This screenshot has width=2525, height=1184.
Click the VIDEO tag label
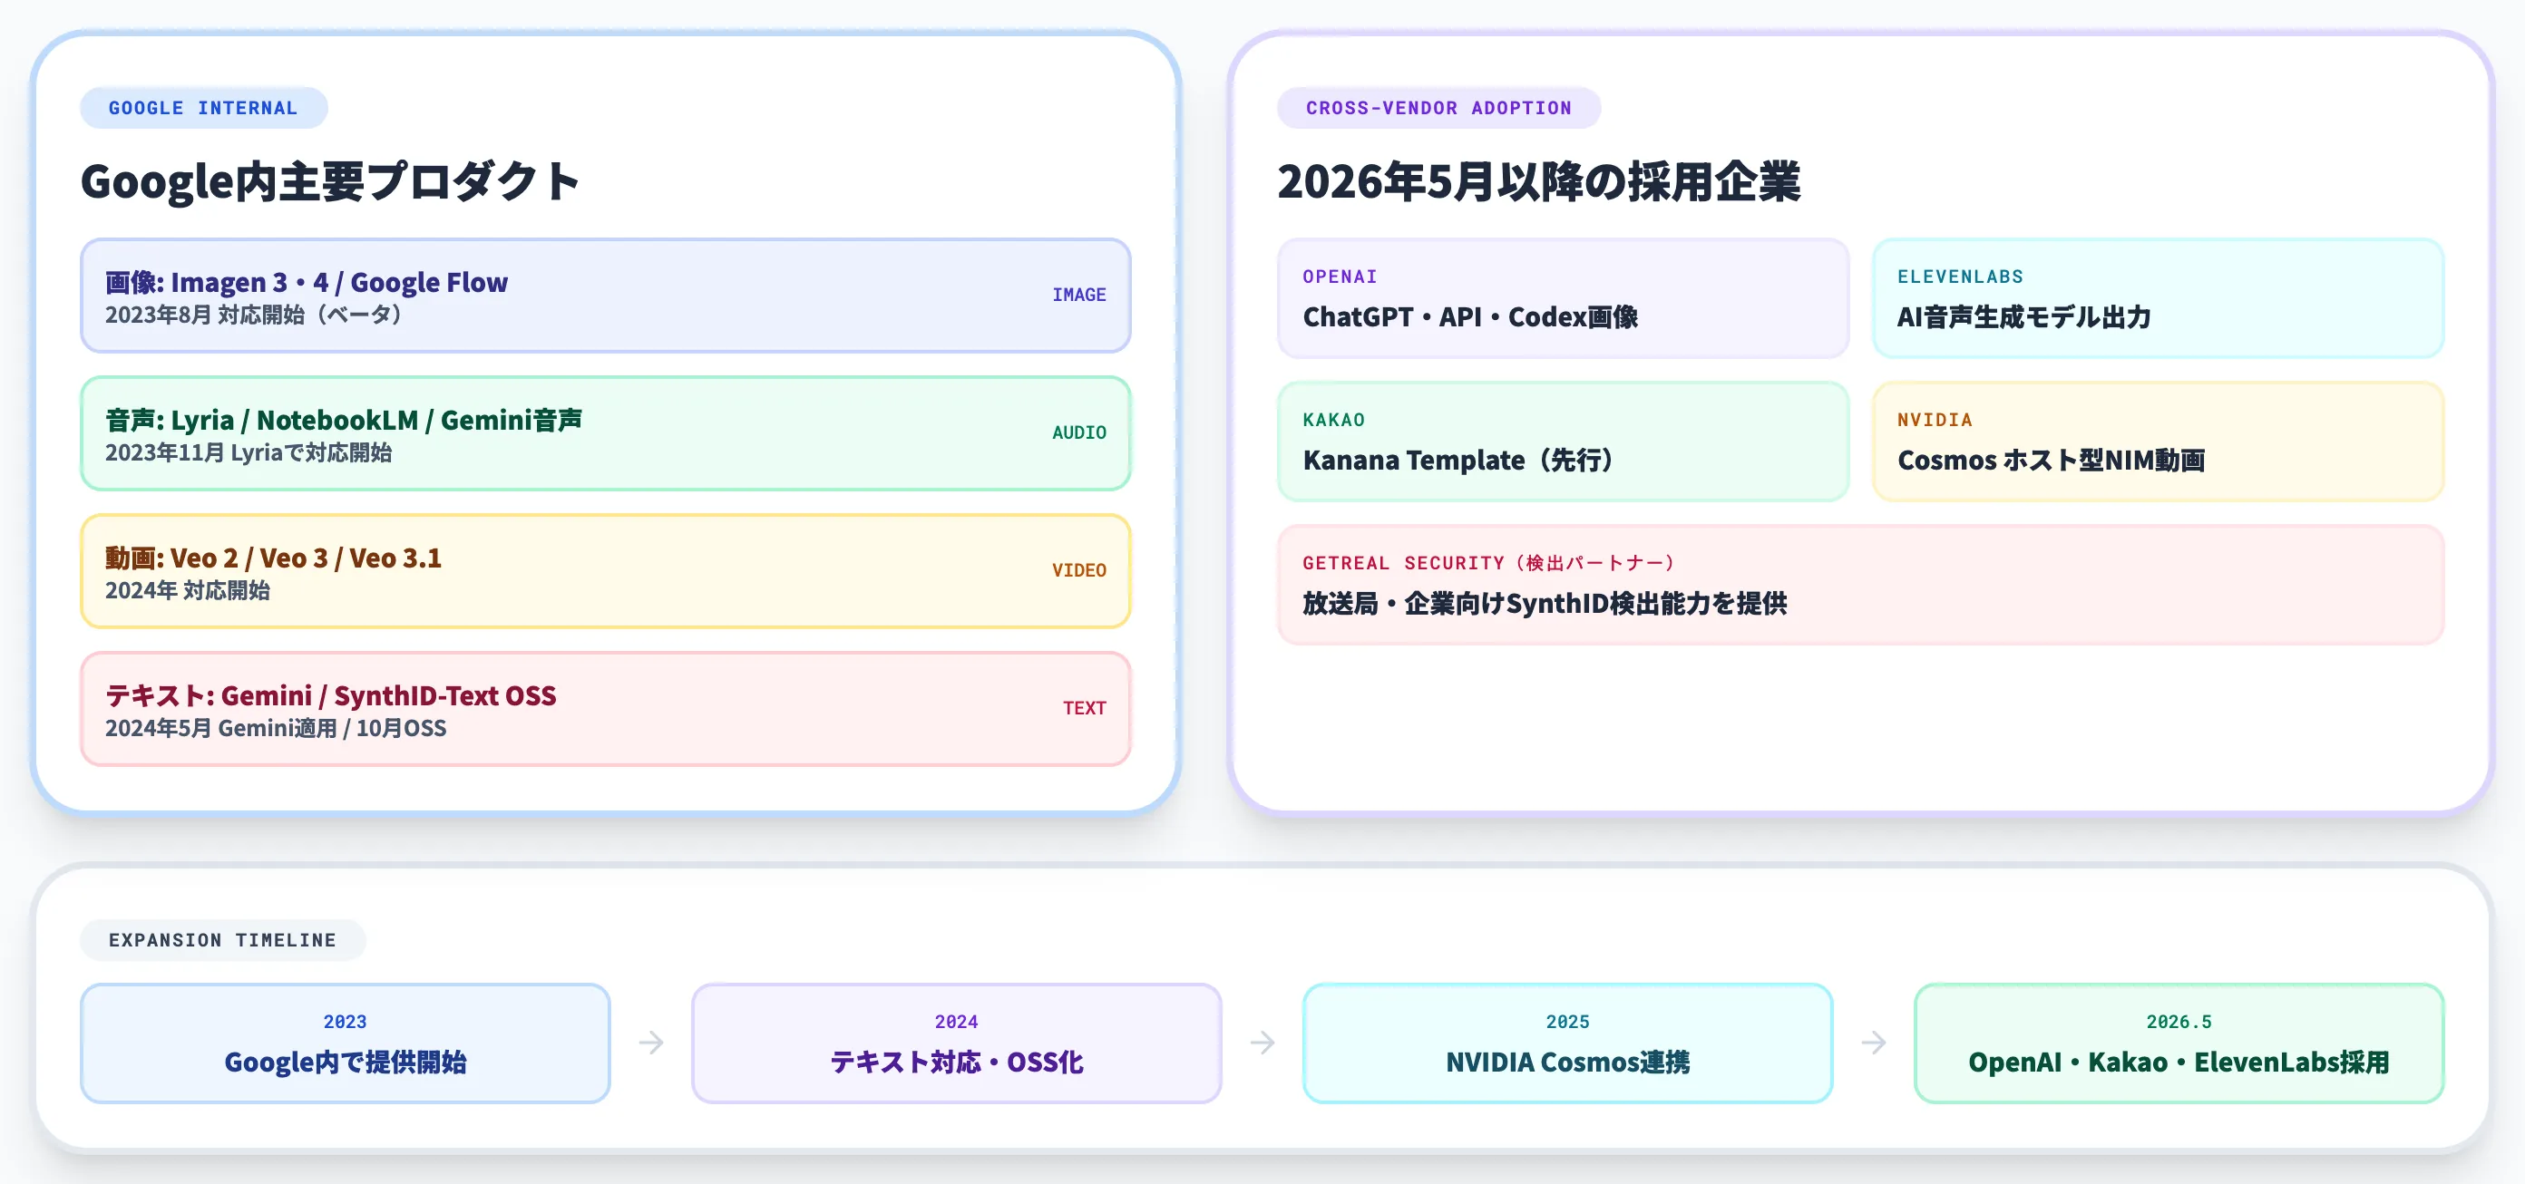point(1079,570)
